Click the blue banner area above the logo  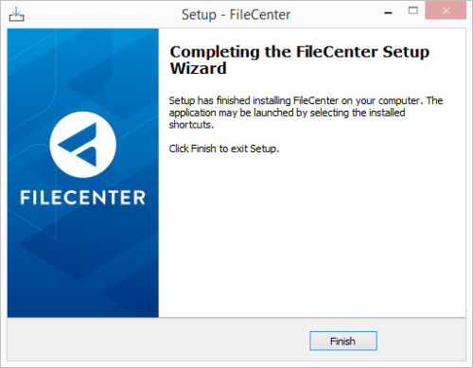pyautogui.click(x=83, y=68)
